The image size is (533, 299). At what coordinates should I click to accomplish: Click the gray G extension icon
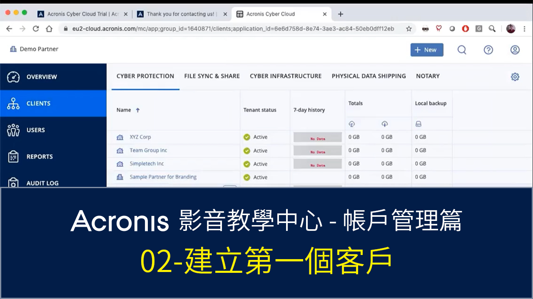[x=479, y=29]
